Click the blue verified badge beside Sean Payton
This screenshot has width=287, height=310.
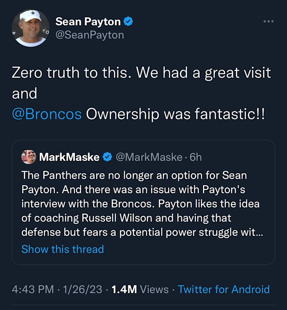click(x=128, y=22)
